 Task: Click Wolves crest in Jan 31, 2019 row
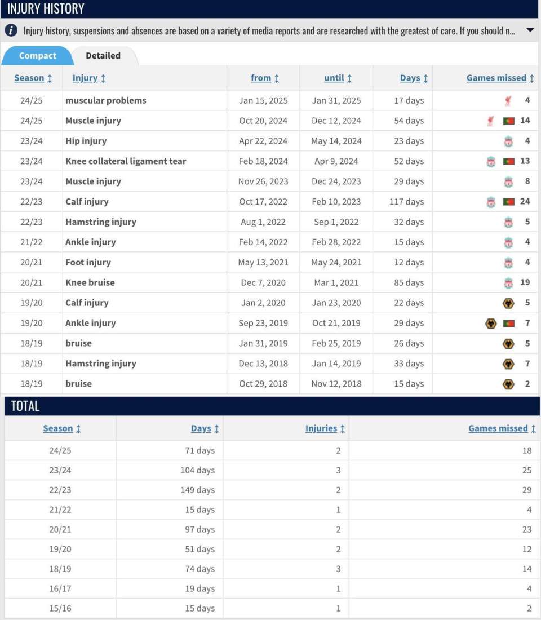[x=508, y=344]
